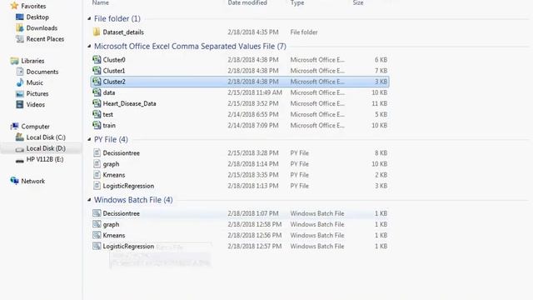
Task: Open HP V112B (E:) drive
Action: (45, 159)
